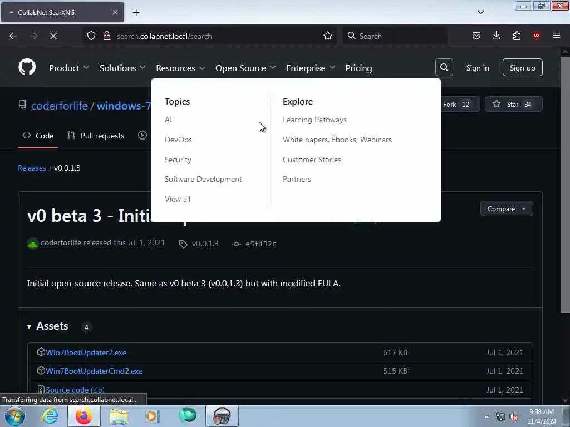Open Windows Explorer folder in taskbar

[x=119, y=416]
